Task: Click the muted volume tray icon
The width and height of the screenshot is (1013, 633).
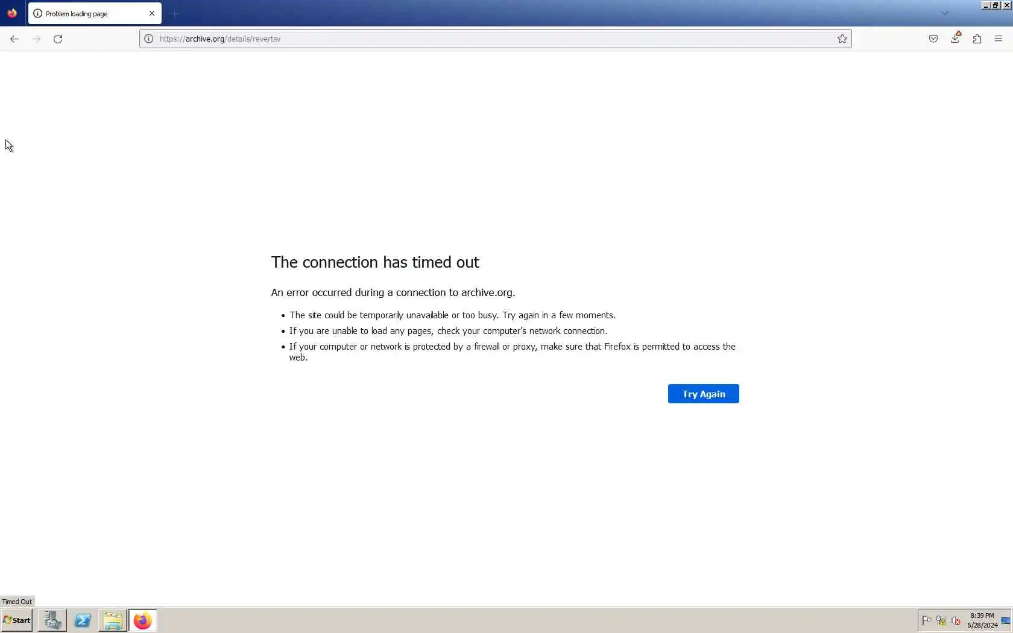Action: (956, 620)
